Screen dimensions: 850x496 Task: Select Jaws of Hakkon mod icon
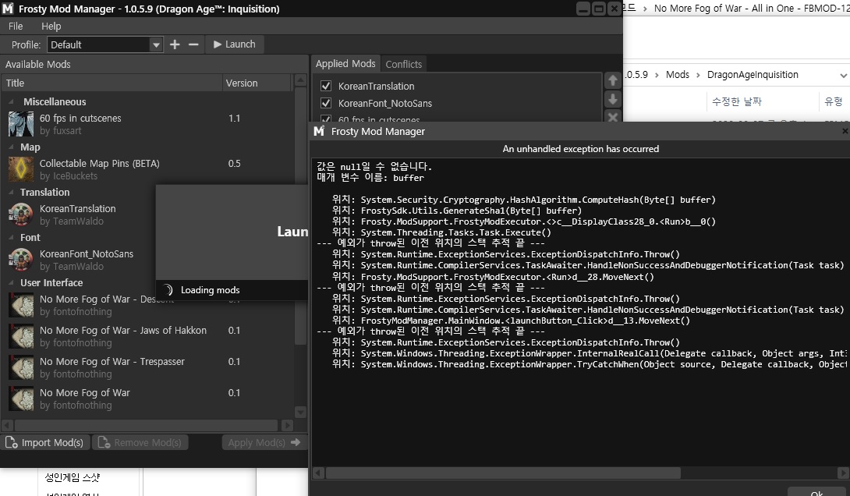coord(21,336)
